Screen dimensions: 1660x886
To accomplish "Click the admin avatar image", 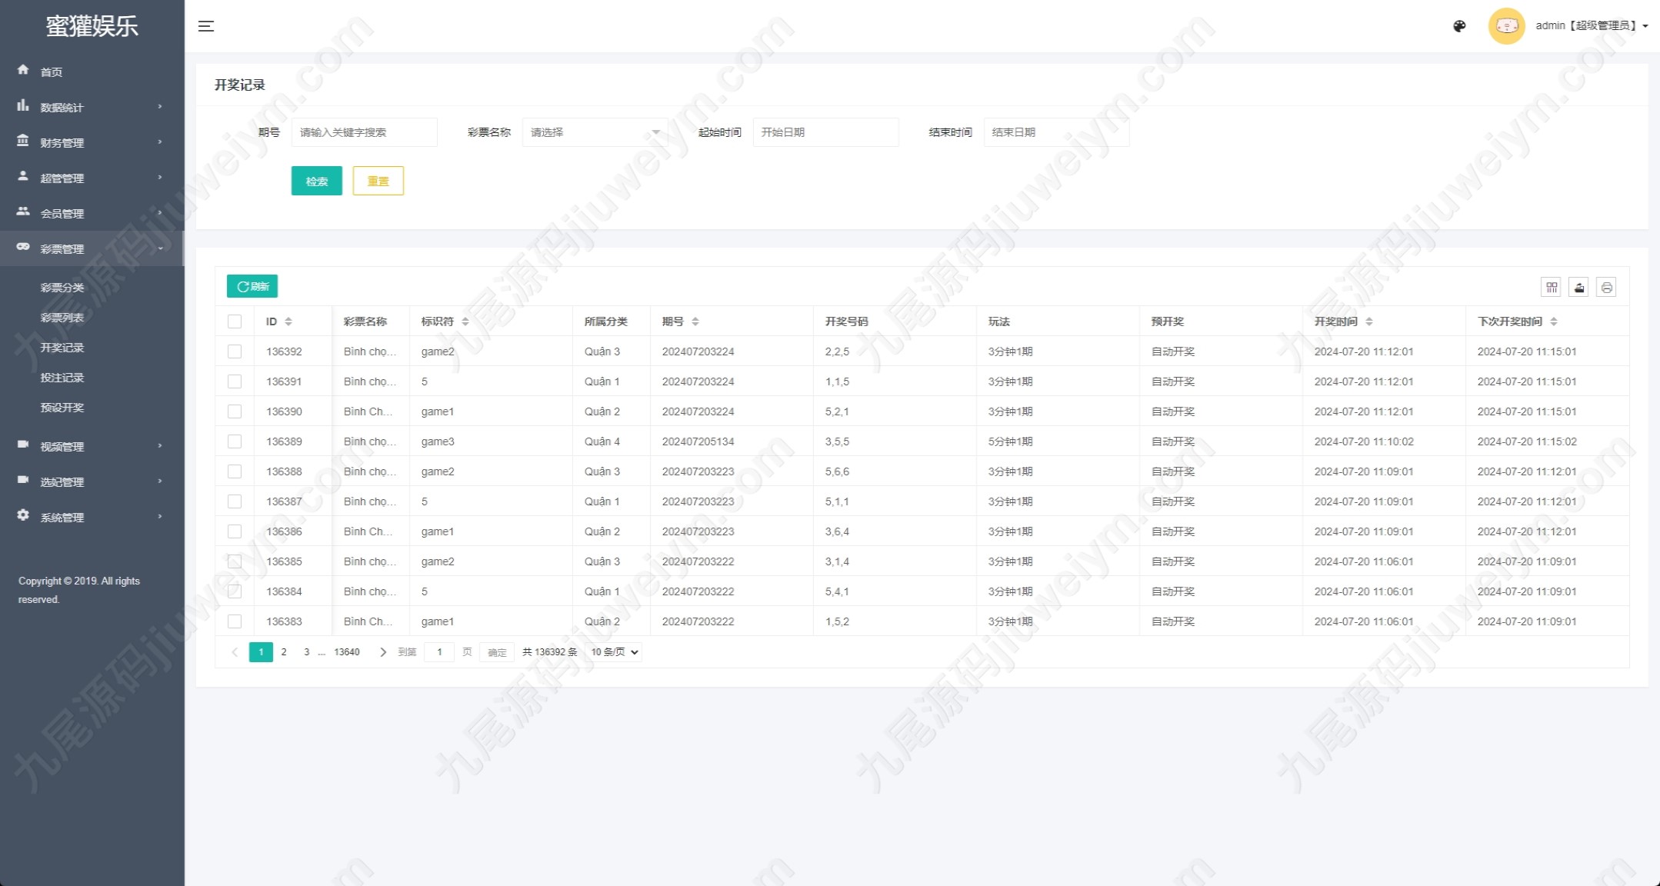I will [1506, 26].
